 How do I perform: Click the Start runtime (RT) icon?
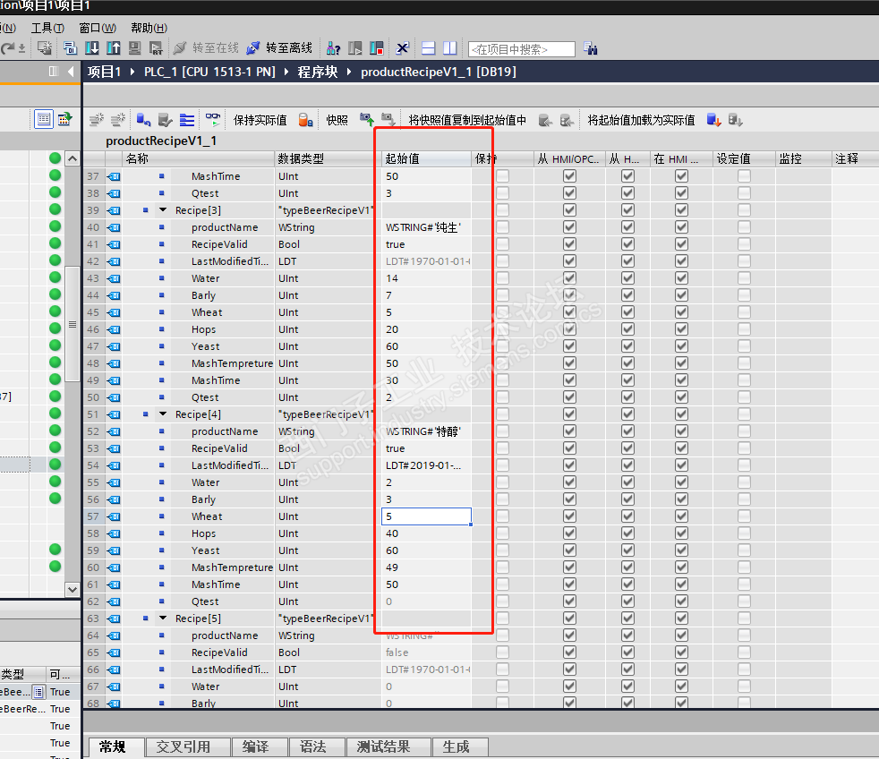(156, 48)
